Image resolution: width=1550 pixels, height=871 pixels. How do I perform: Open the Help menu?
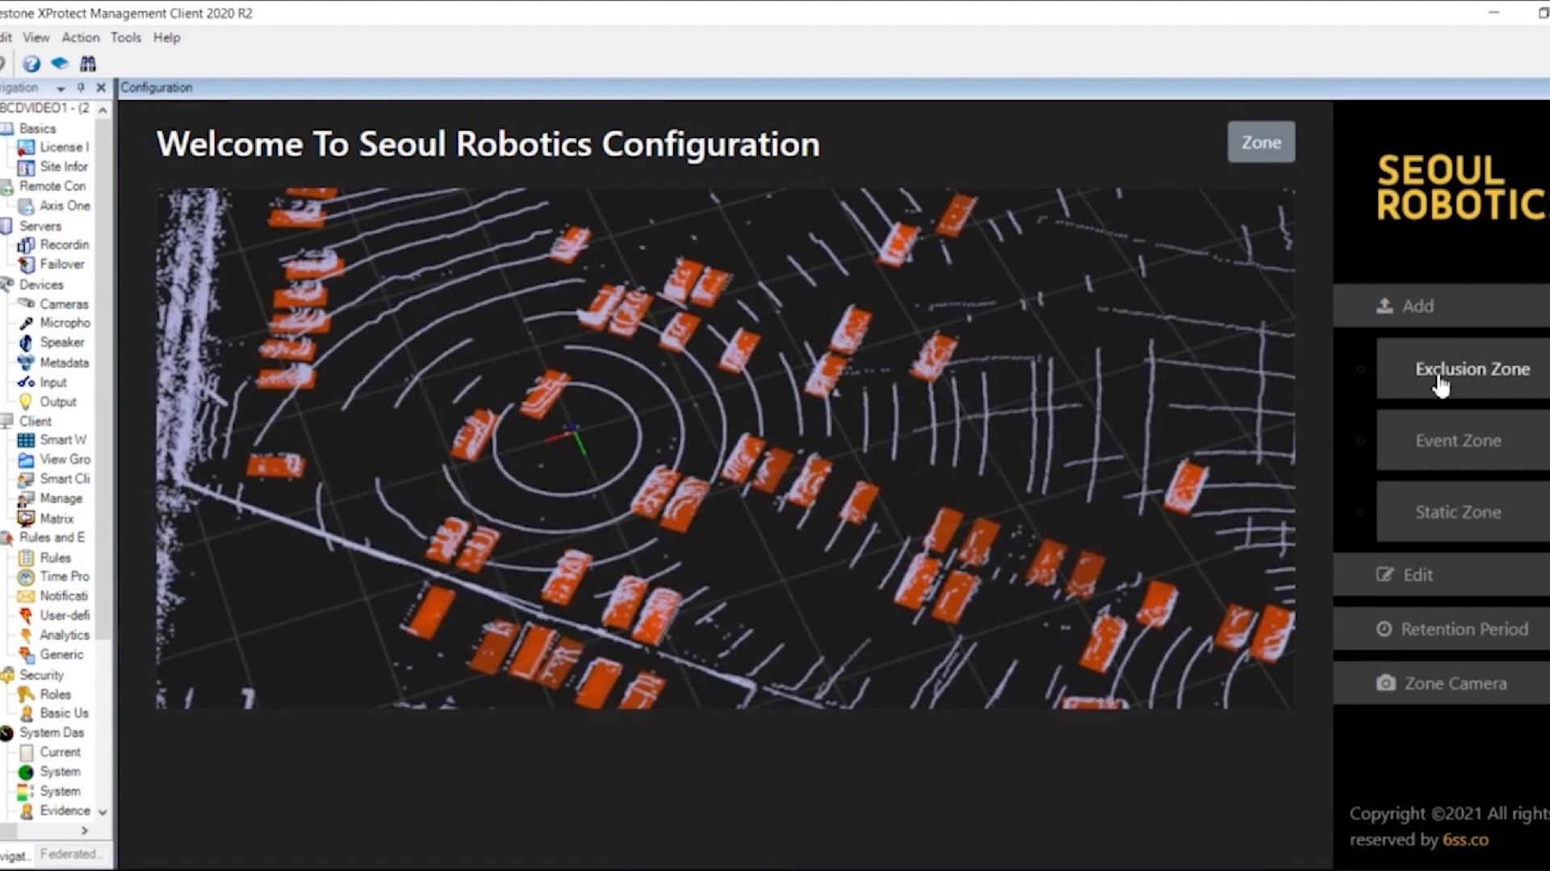click(x=166, y=38)
